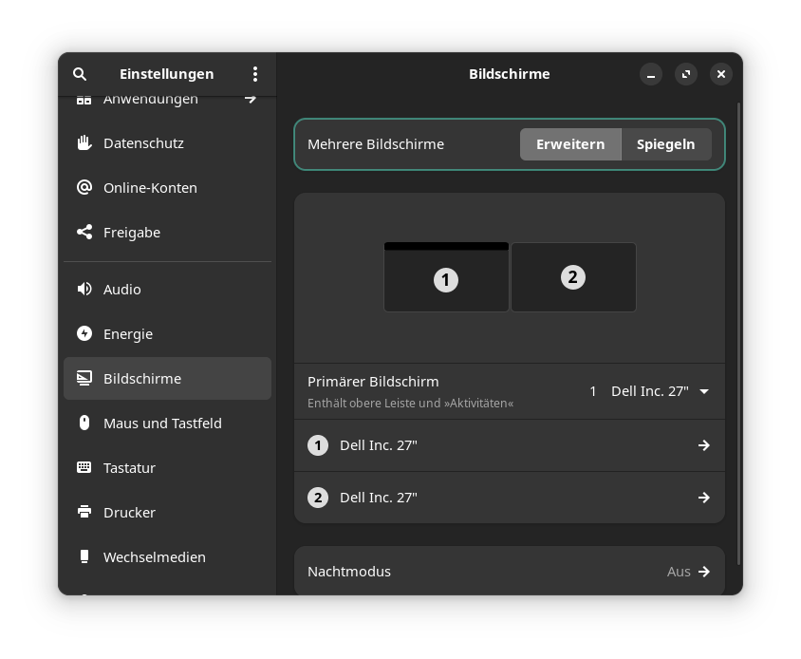This screenshot has width=801, height=659.
Task: Click the Tastatur keyboard icon
Action: (84, 467)
